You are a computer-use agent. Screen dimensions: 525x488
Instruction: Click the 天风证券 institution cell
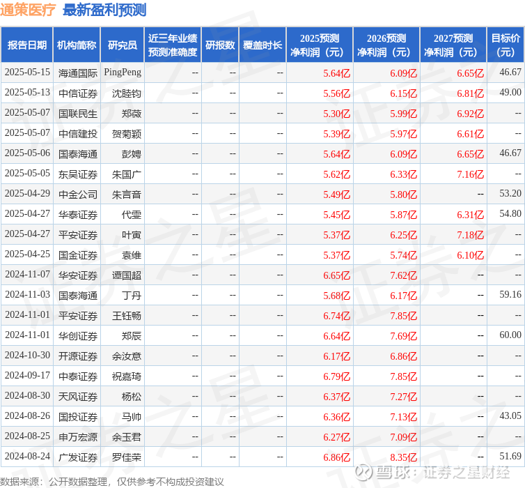click(78, 397)
